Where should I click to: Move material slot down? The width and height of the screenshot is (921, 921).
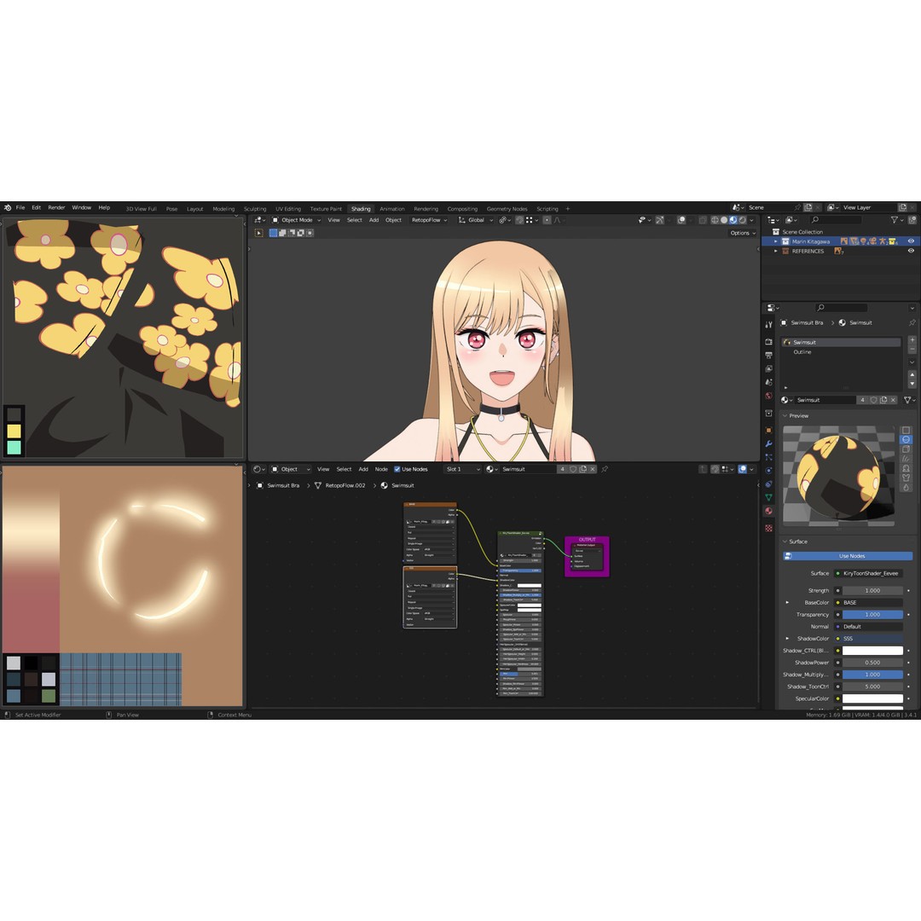coord(912,384)
